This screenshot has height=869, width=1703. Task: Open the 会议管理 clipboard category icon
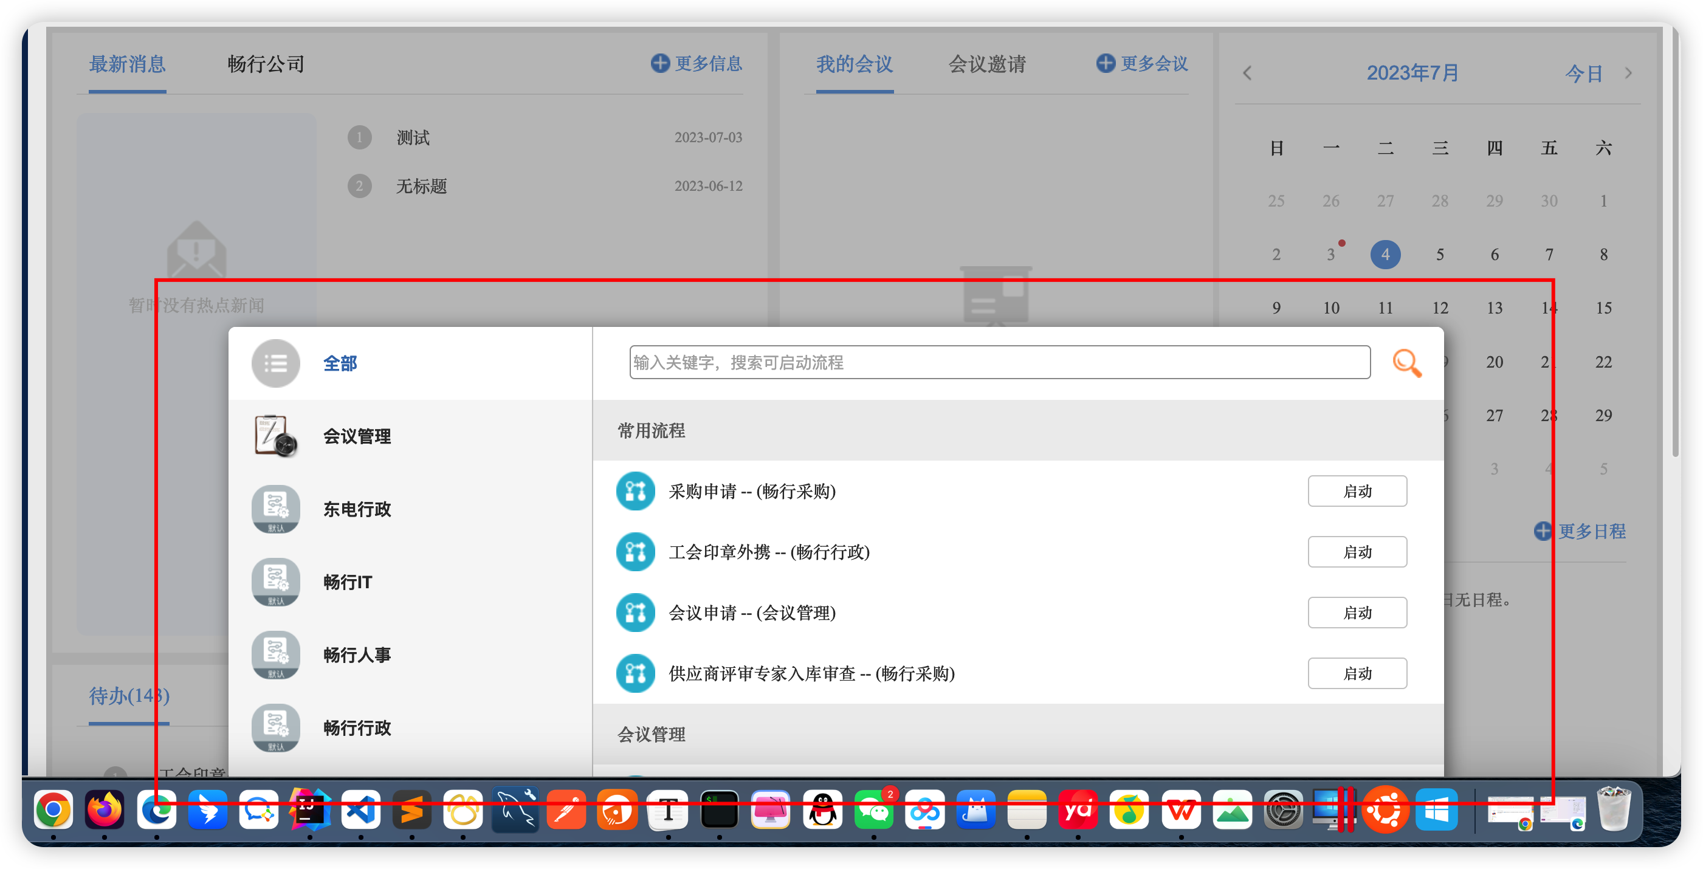tap(276, 436)
